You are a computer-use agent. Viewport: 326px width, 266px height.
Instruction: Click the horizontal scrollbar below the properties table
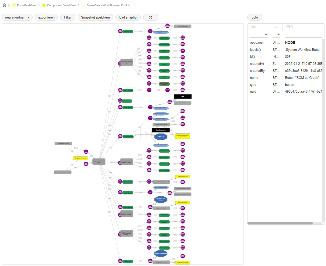(x=280, y=223)
